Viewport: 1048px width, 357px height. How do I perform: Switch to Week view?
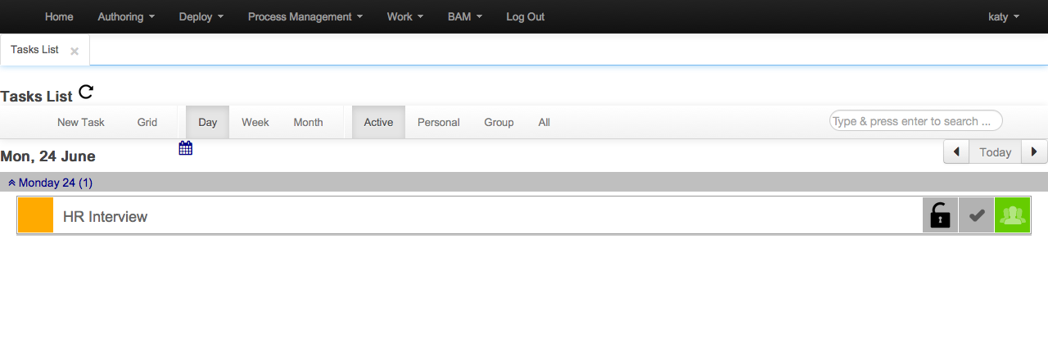255,122
